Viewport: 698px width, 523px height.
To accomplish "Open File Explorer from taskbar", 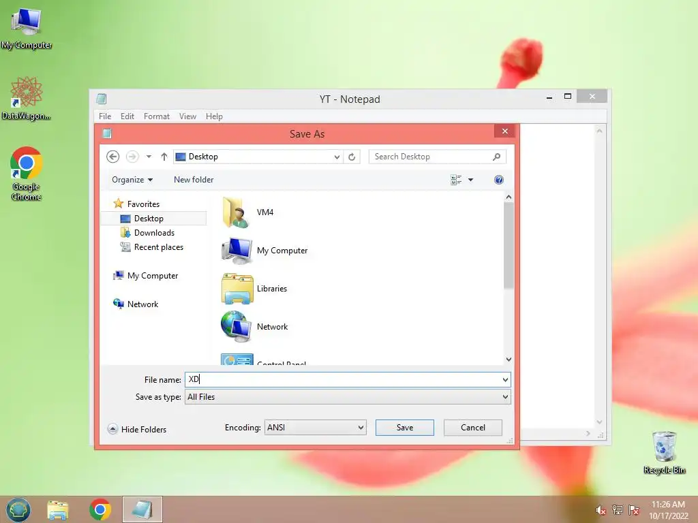I will click(58, 509).
